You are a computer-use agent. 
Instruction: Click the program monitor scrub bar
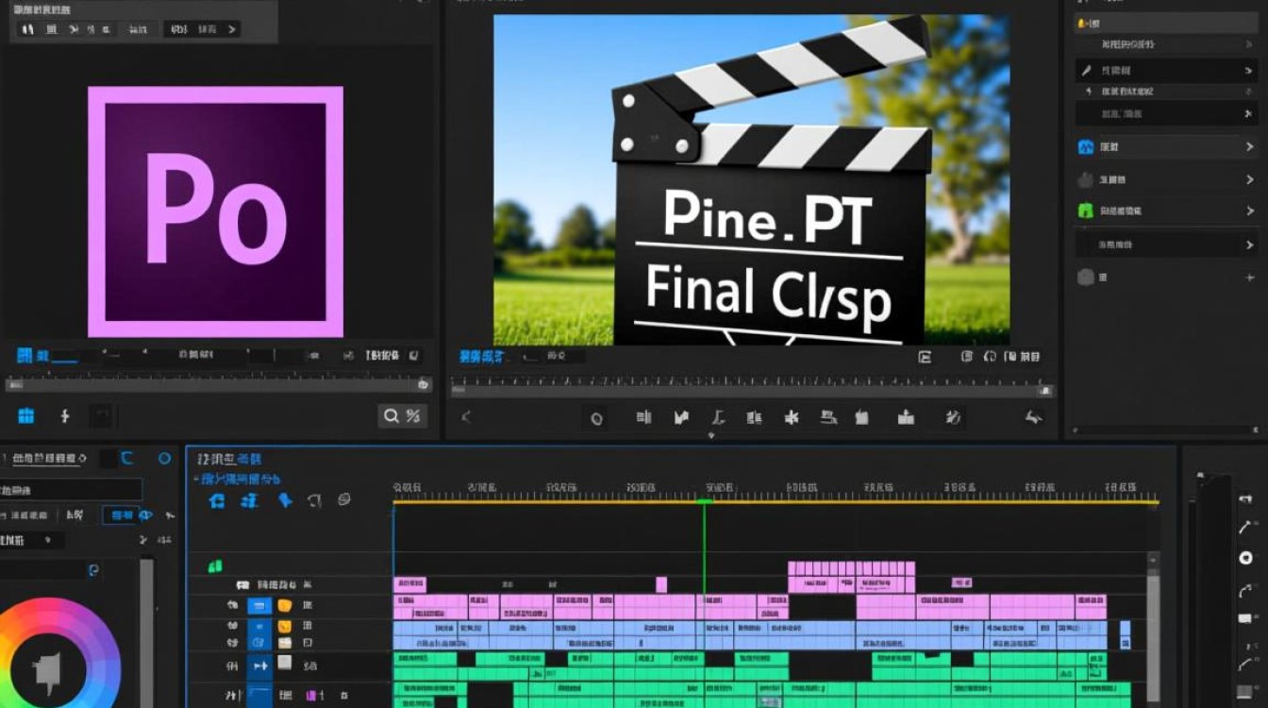click(x=752, y=389)
